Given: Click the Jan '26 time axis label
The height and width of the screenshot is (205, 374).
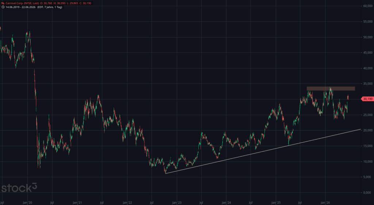Looking at the screenshot, I should [325, 203].
